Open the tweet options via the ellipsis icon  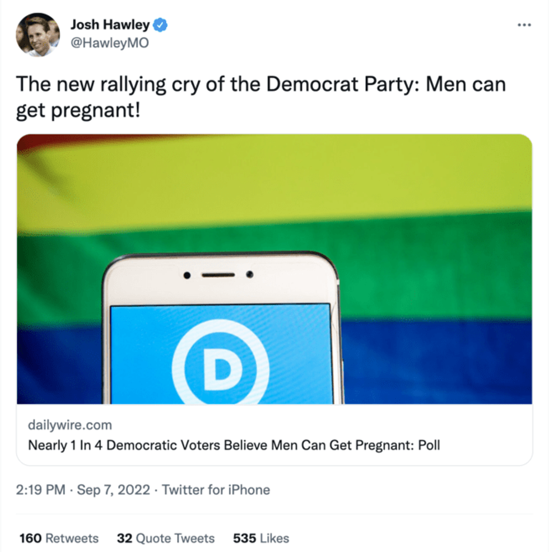click(x=524, y=25)
